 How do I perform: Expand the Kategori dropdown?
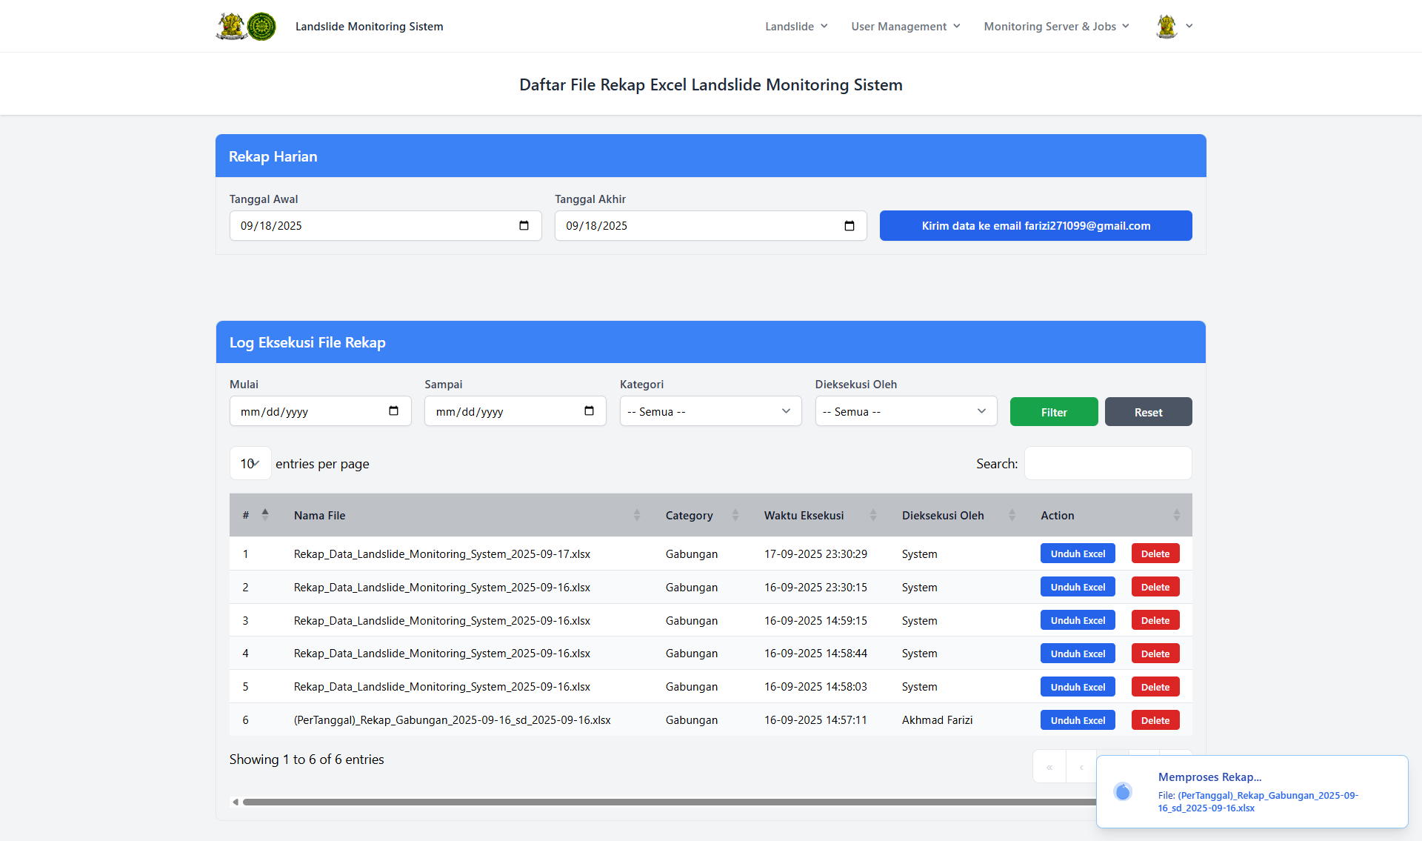(710, 411)
